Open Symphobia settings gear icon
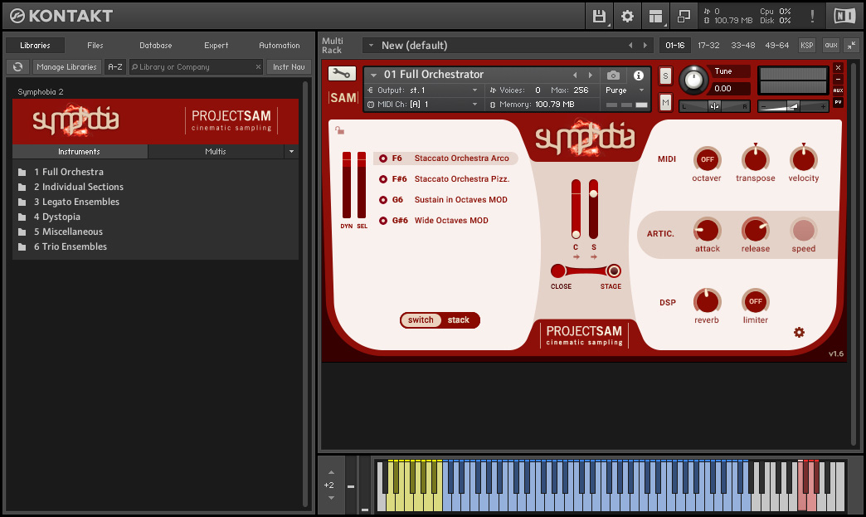Image resolution: width=866 pixels, height=517 pixels. pos(799,332)
